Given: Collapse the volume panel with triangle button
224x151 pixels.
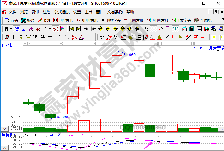Looking at the screenshot, I should pos(5,129).
